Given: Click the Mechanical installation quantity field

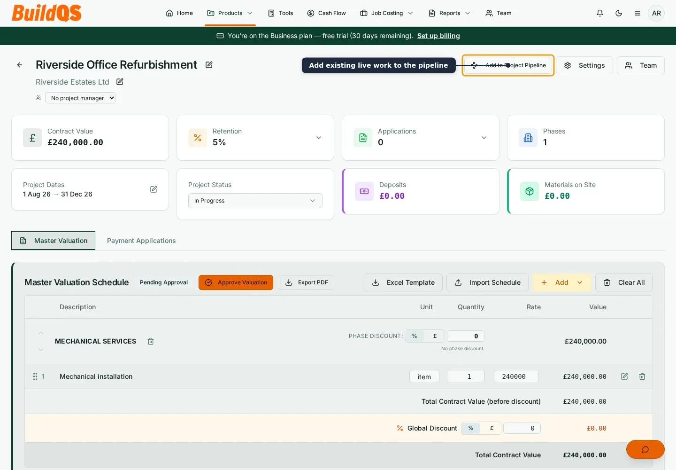Looking at the screenshot, I should 466,376.
